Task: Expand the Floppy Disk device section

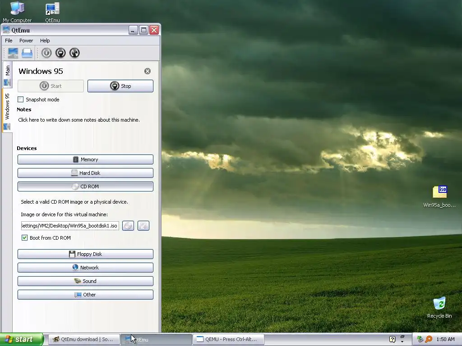Action: tap(85, 254)
